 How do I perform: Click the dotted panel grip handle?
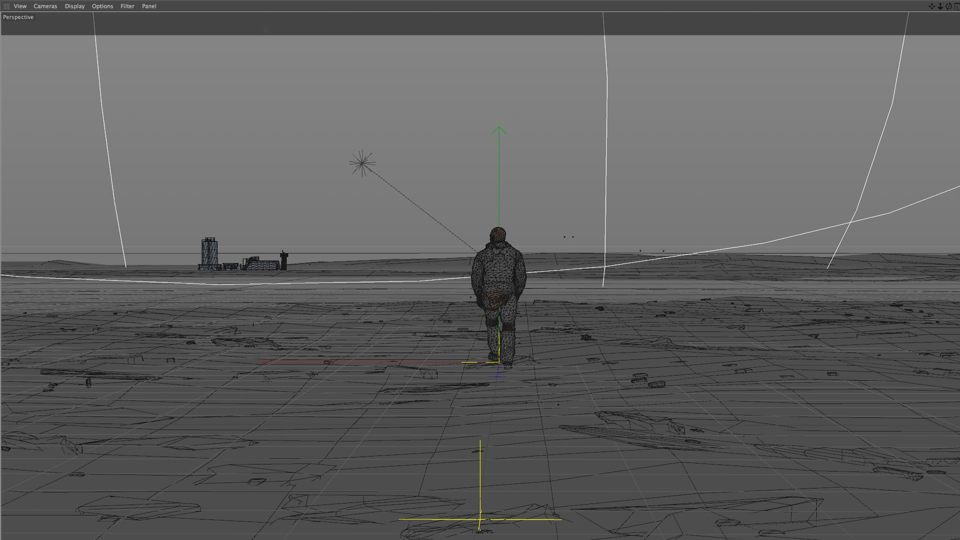click(6, 6)
